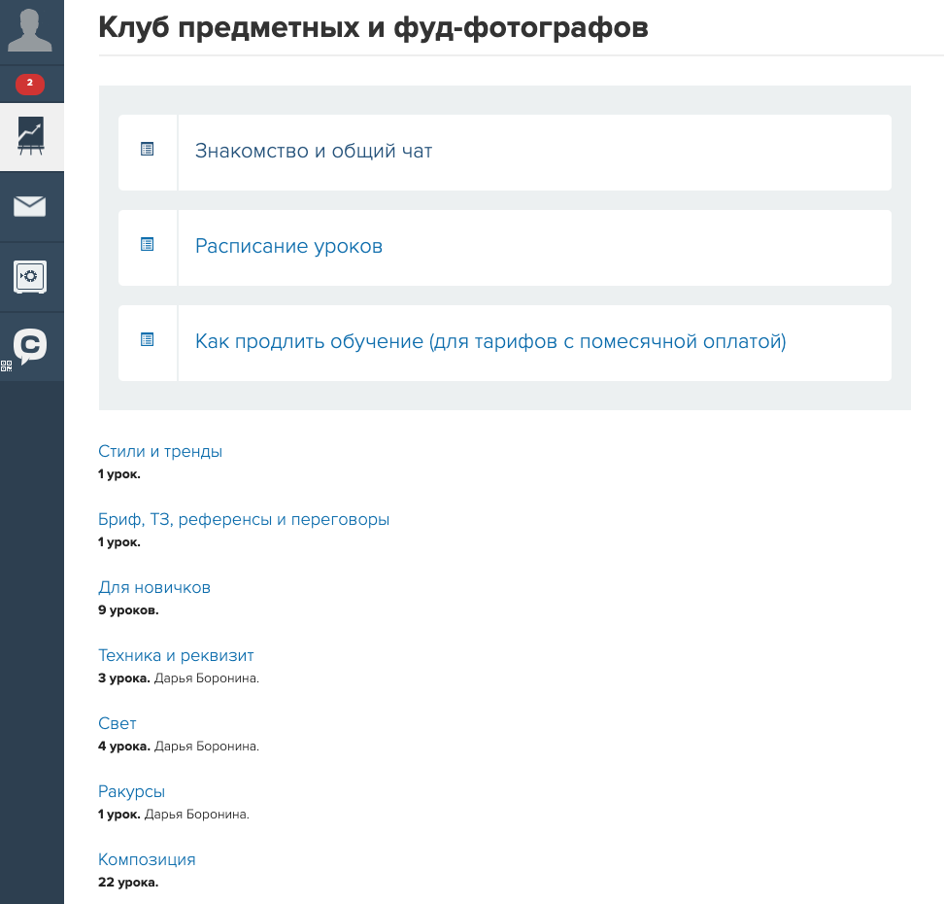
Task: Open the safe/settings gear icon in sidebar
Action: point(30,277)
